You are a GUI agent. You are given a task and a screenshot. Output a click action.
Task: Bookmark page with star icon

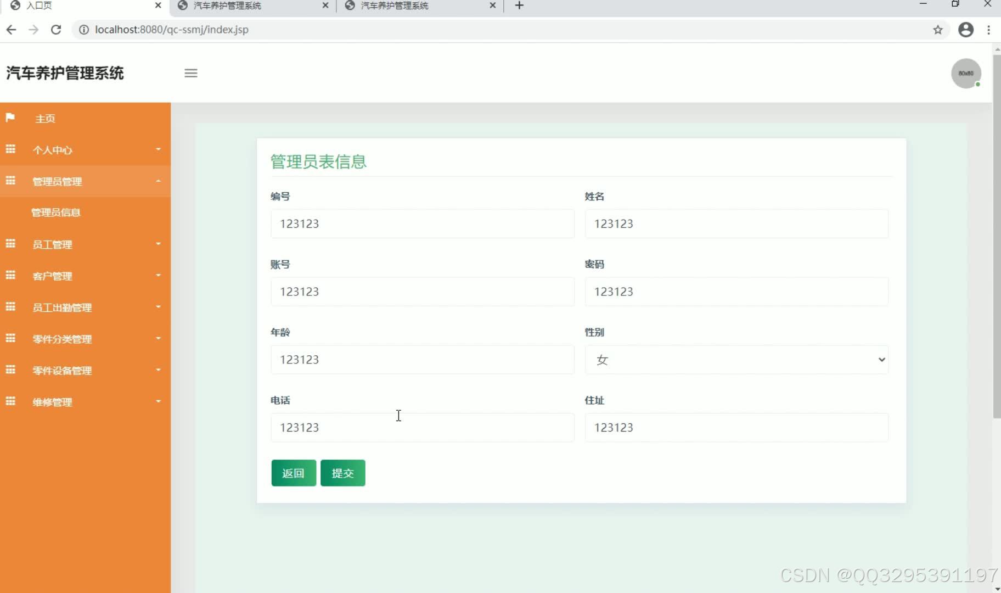(938, 30)
